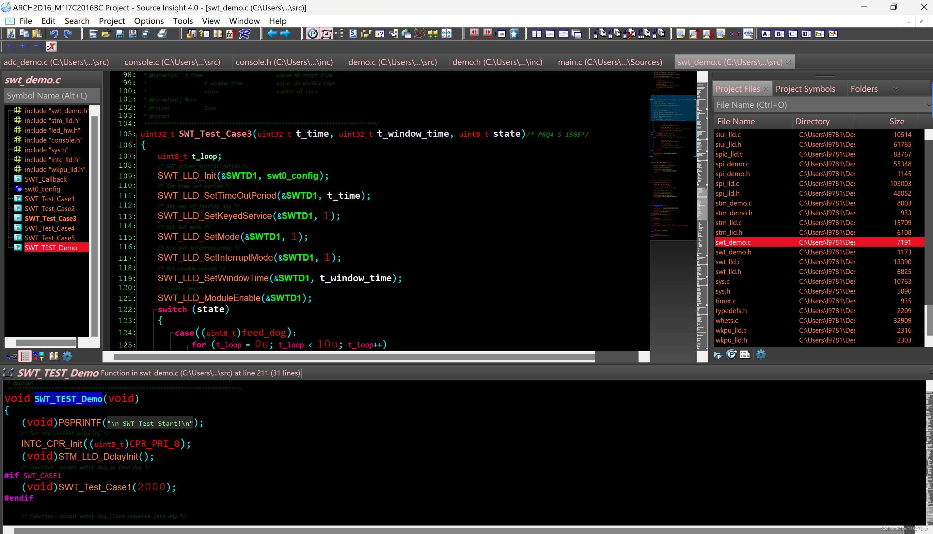Image resolution: width=933 pixels, height=534 pixels.
Task: Switch to the console.c file tab
Action: pos(172,62)
